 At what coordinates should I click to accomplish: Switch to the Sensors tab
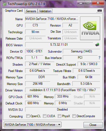tap(31, 11)
